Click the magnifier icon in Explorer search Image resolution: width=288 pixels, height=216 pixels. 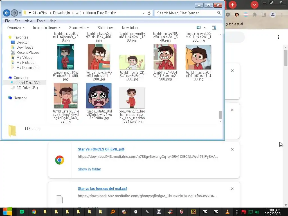point(219,13)
